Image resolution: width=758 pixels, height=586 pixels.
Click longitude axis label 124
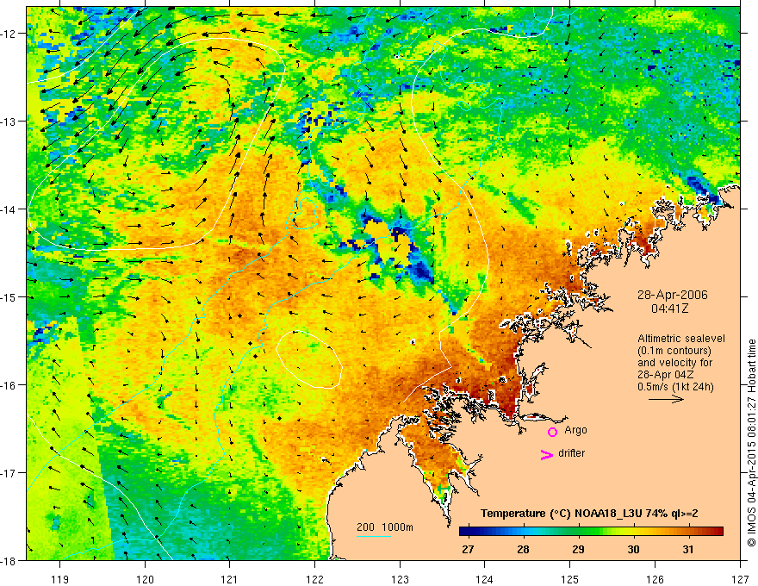click(485, 579)
